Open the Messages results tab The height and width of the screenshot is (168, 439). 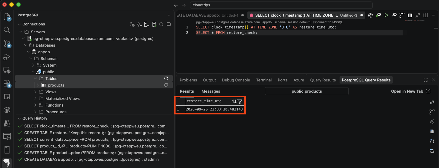tap(211, 91)
